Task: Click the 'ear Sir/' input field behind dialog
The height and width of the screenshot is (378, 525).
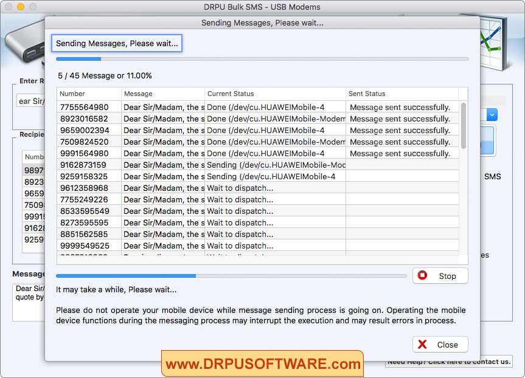Action: pos(31,101)
